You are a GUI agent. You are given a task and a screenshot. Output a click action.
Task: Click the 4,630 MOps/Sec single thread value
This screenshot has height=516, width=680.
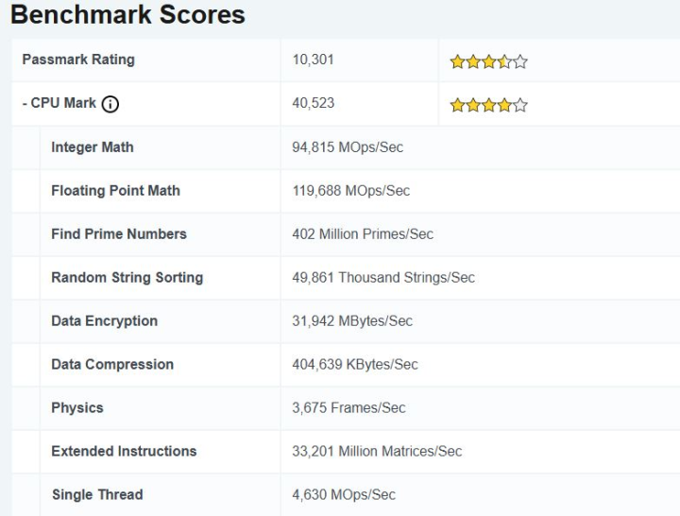[344, 495]
